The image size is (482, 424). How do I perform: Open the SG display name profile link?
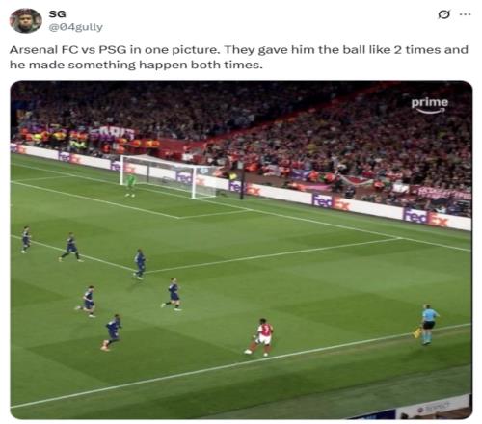[57, 14]
